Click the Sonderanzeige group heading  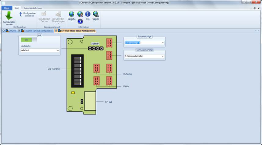[x=144, y=36]
